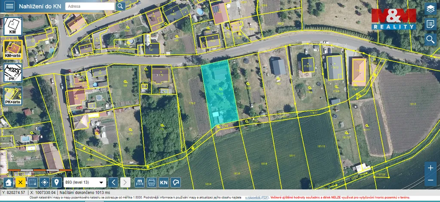
Task: Open the notes/legend icon at right
Action: [x=430, y=24]
